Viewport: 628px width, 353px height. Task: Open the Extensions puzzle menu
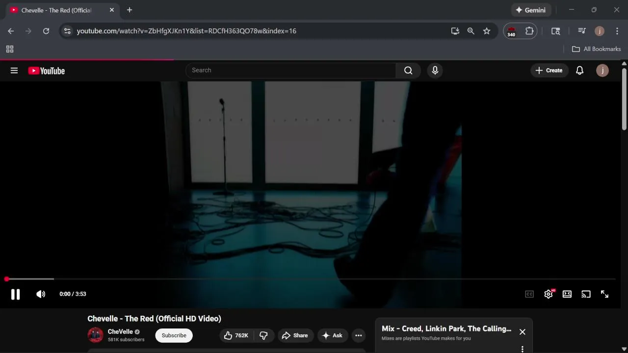click(529, 31)
